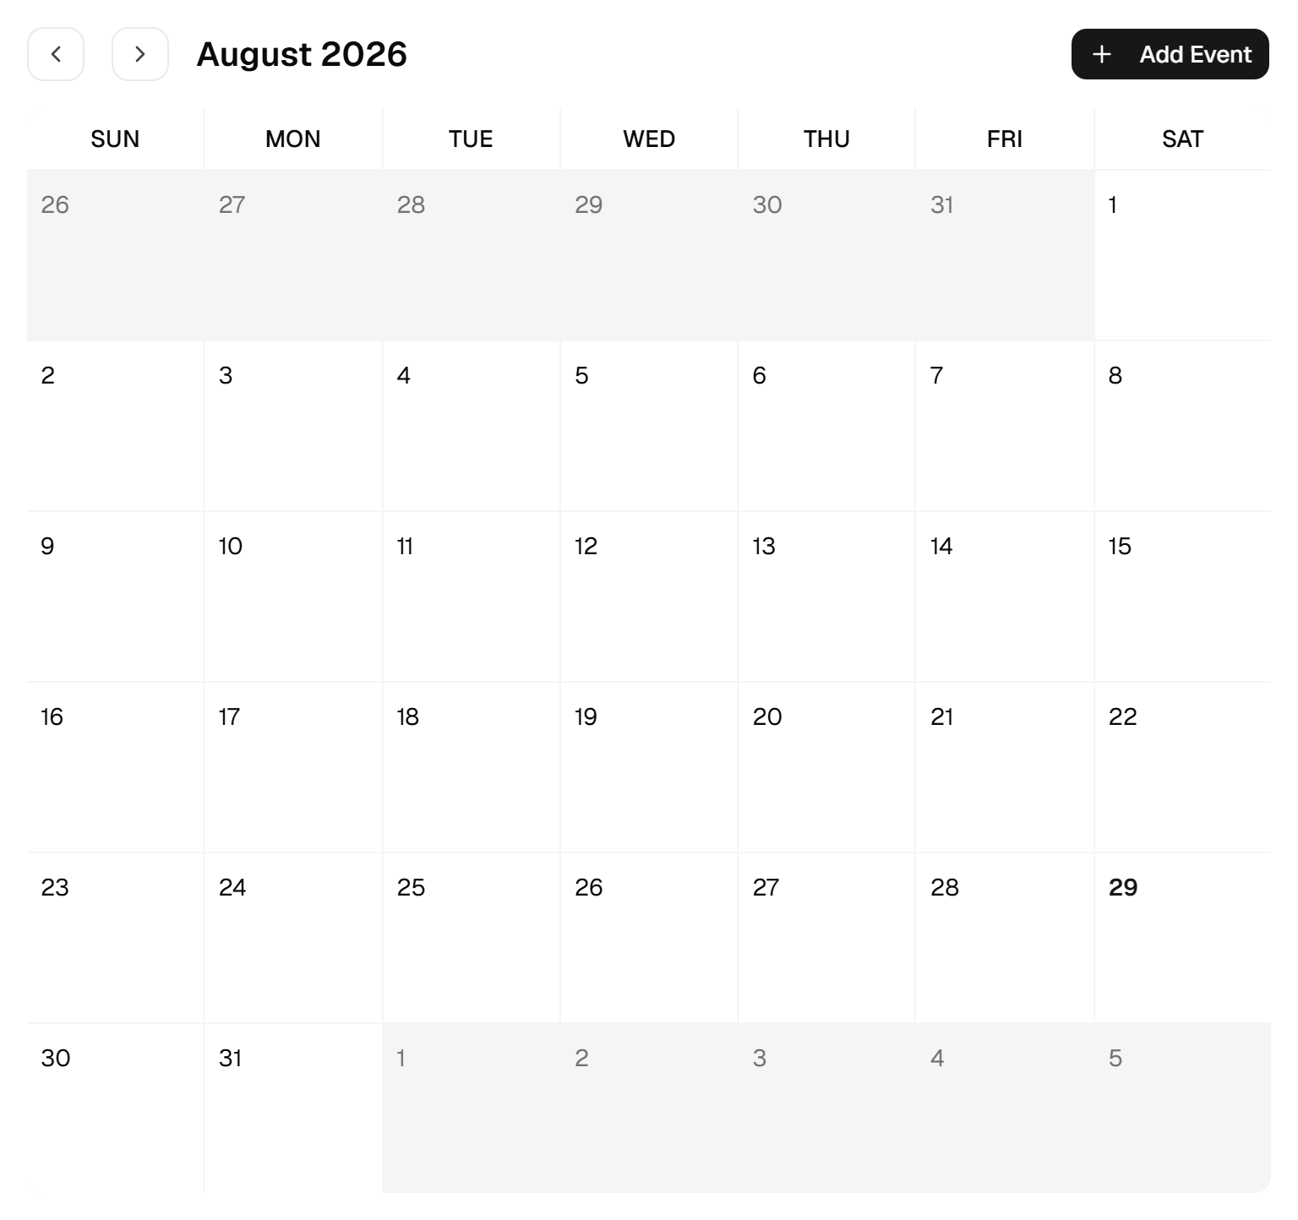This screenshot has height=1220, width=1298.
Task: Open August 15 day cell
Action: pyautogui.click(x=1182, y=596)
